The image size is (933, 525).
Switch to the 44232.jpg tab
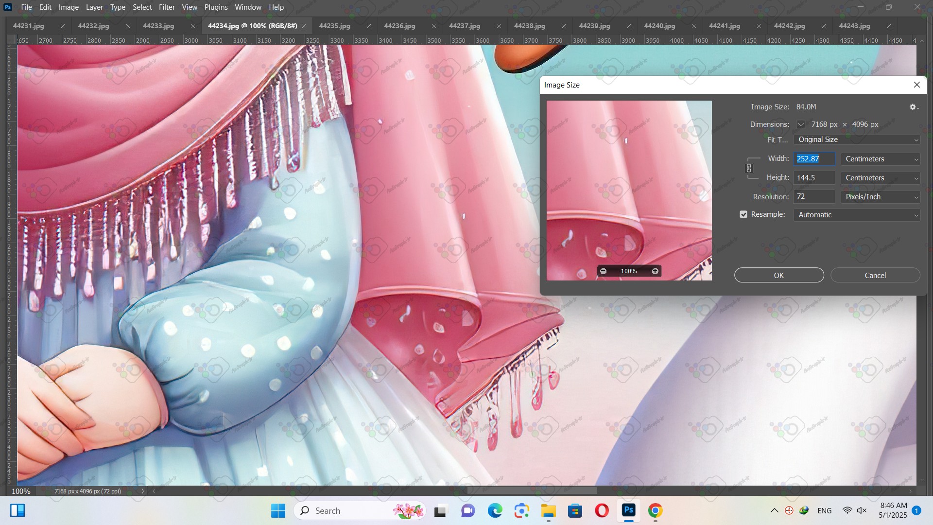tap(93, 26)
